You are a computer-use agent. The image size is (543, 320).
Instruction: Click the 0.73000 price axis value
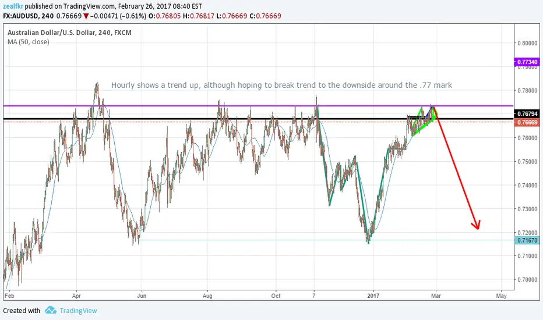(x=527, y=209)
